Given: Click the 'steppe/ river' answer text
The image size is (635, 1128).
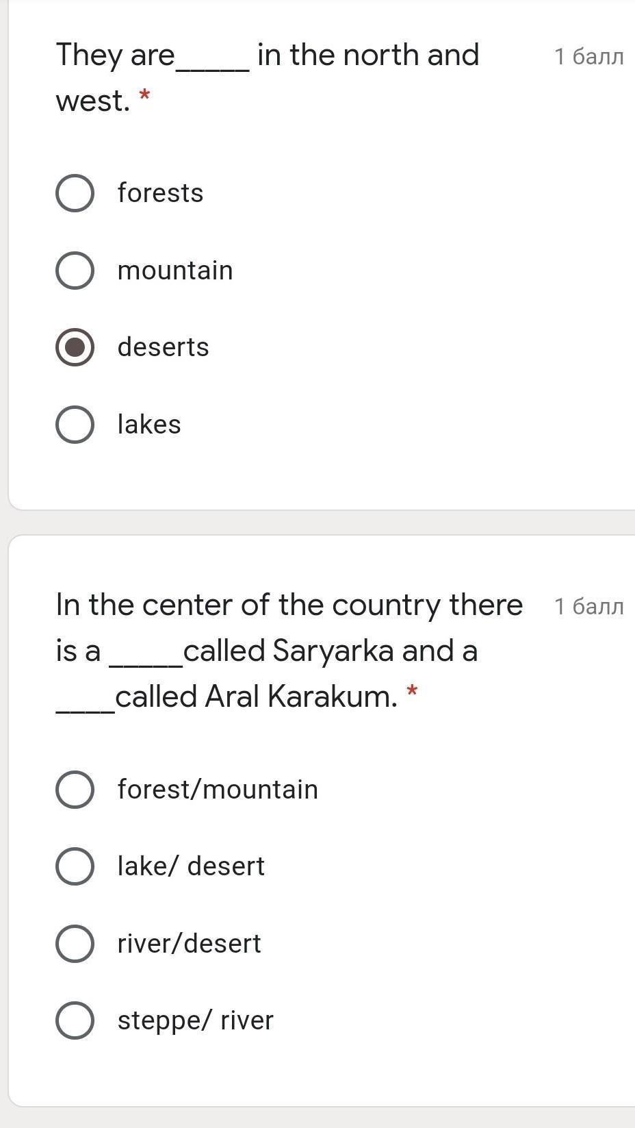Looking at the screenshot, I should 195,1020.
